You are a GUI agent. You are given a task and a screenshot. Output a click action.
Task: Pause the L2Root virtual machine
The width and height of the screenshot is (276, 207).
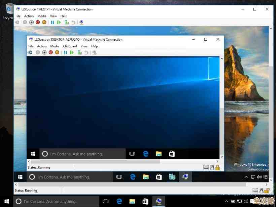pos(53,23)
